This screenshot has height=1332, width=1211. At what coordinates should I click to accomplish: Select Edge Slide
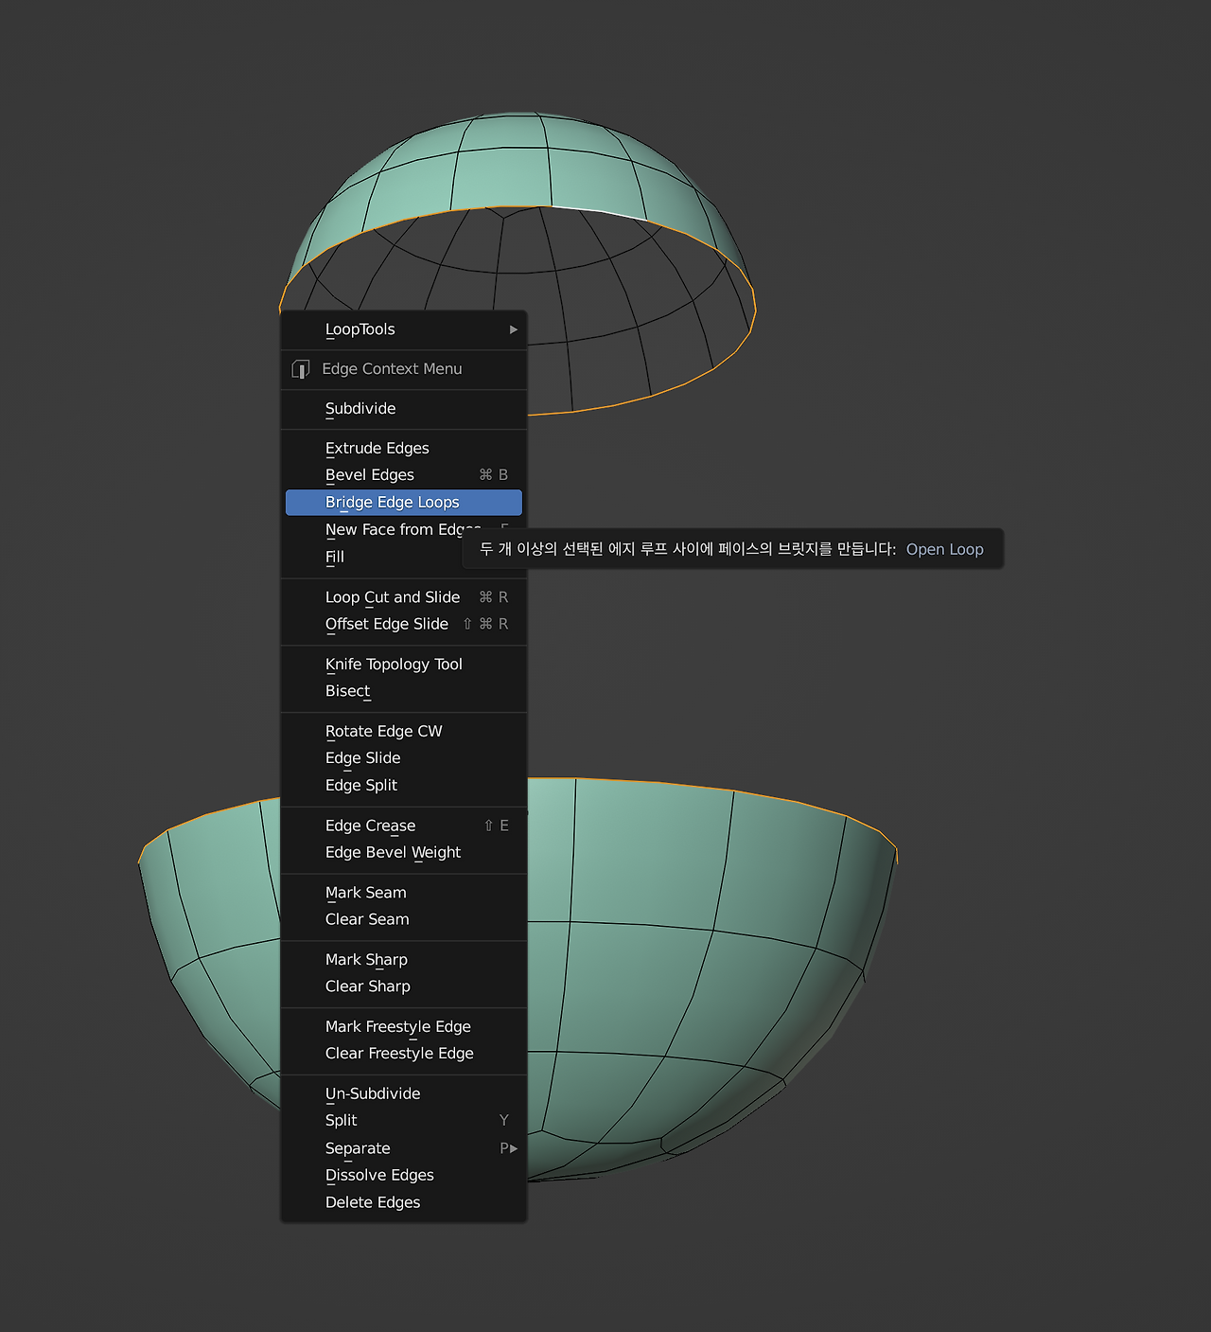tap(404, 758)
